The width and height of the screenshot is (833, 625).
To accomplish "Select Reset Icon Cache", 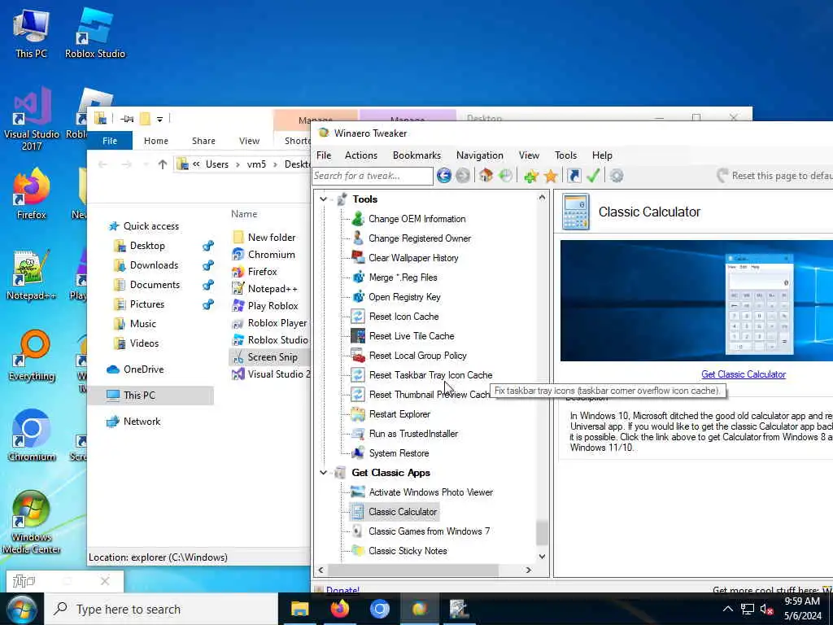I will 403,317.
